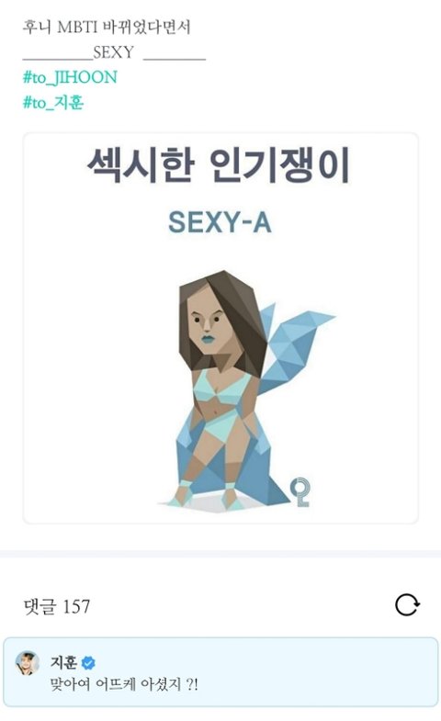
Task: Open the #to_JIHOON hashtag
Action: point(70,77)
